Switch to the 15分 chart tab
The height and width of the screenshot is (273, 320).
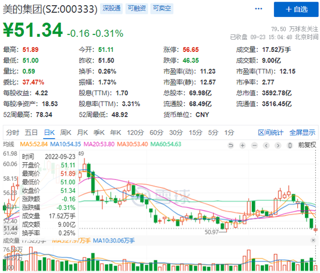[195, 132]
